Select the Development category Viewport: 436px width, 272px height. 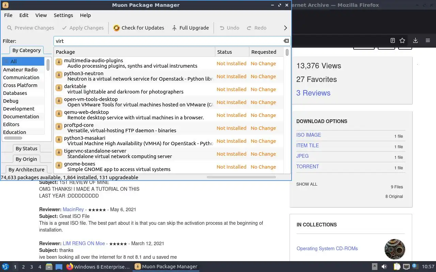[x=23, y=109]
